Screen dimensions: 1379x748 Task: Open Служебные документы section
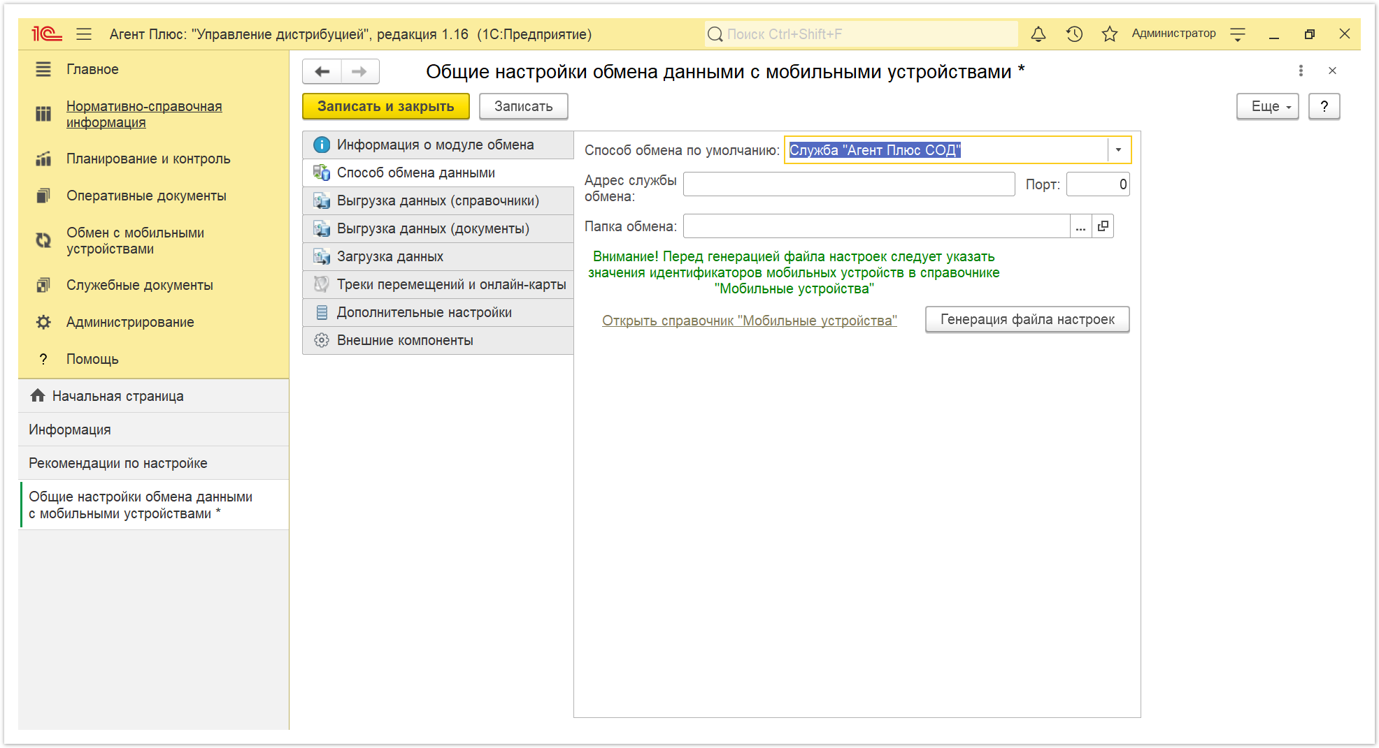[x=139, y=285]
